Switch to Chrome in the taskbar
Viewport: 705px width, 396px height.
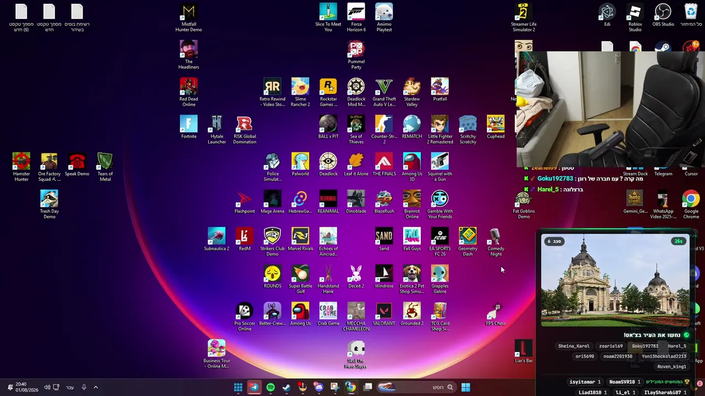pos(351,387)
